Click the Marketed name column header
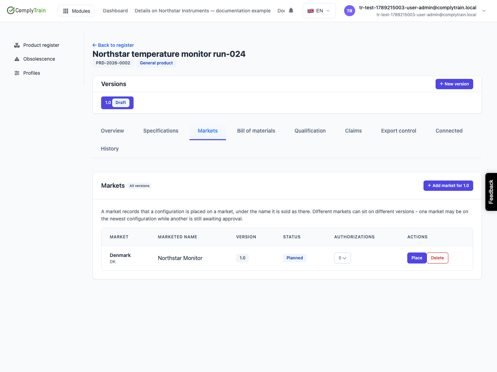 click(177, 237)
